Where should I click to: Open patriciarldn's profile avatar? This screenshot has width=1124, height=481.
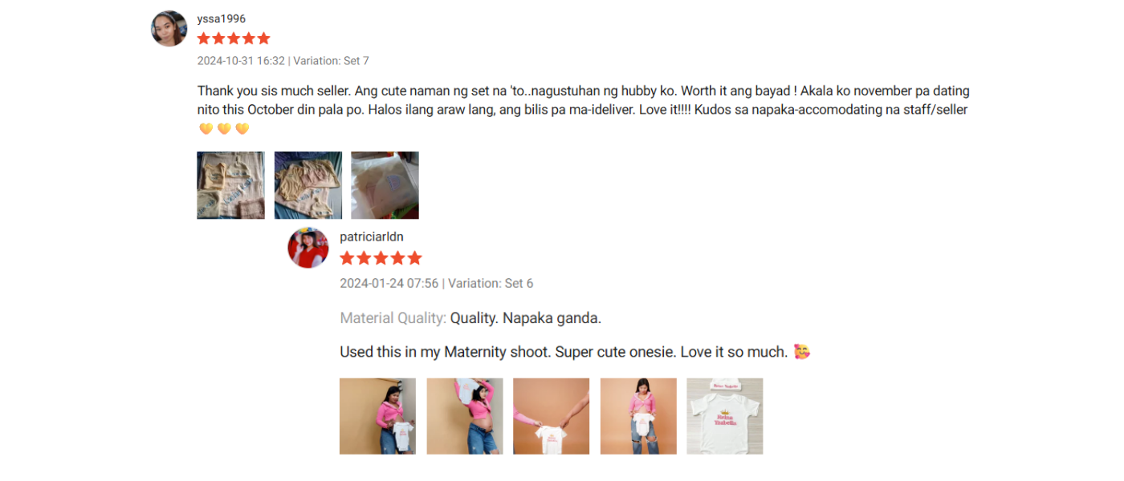[x=308, y=248]
